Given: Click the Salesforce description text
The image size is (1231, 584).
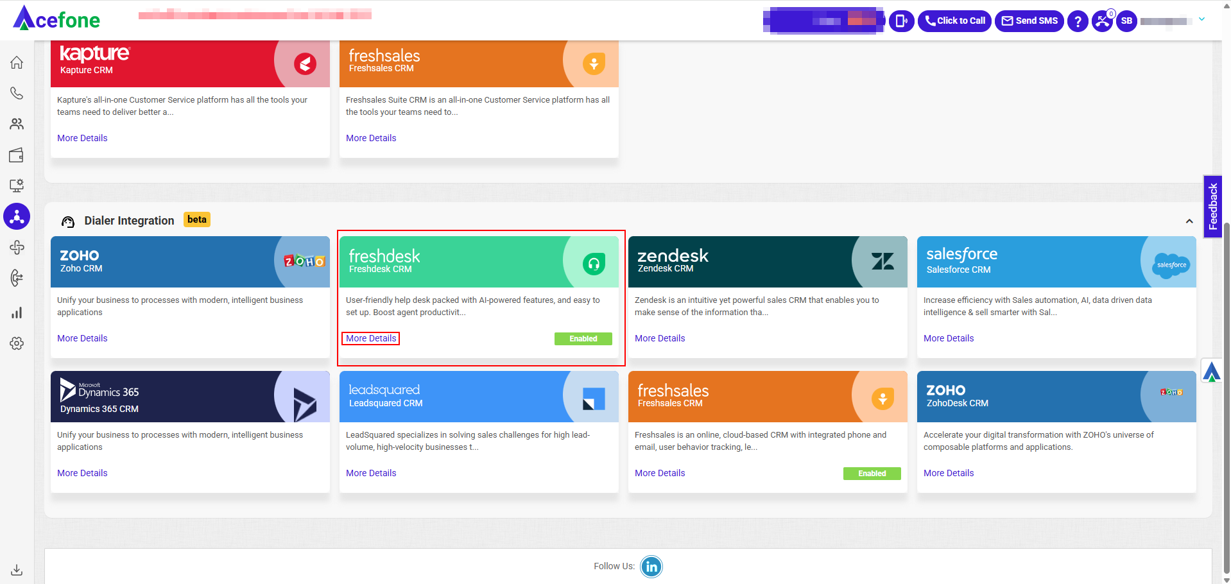Looking at the screenshot, I should (1037, 306).
